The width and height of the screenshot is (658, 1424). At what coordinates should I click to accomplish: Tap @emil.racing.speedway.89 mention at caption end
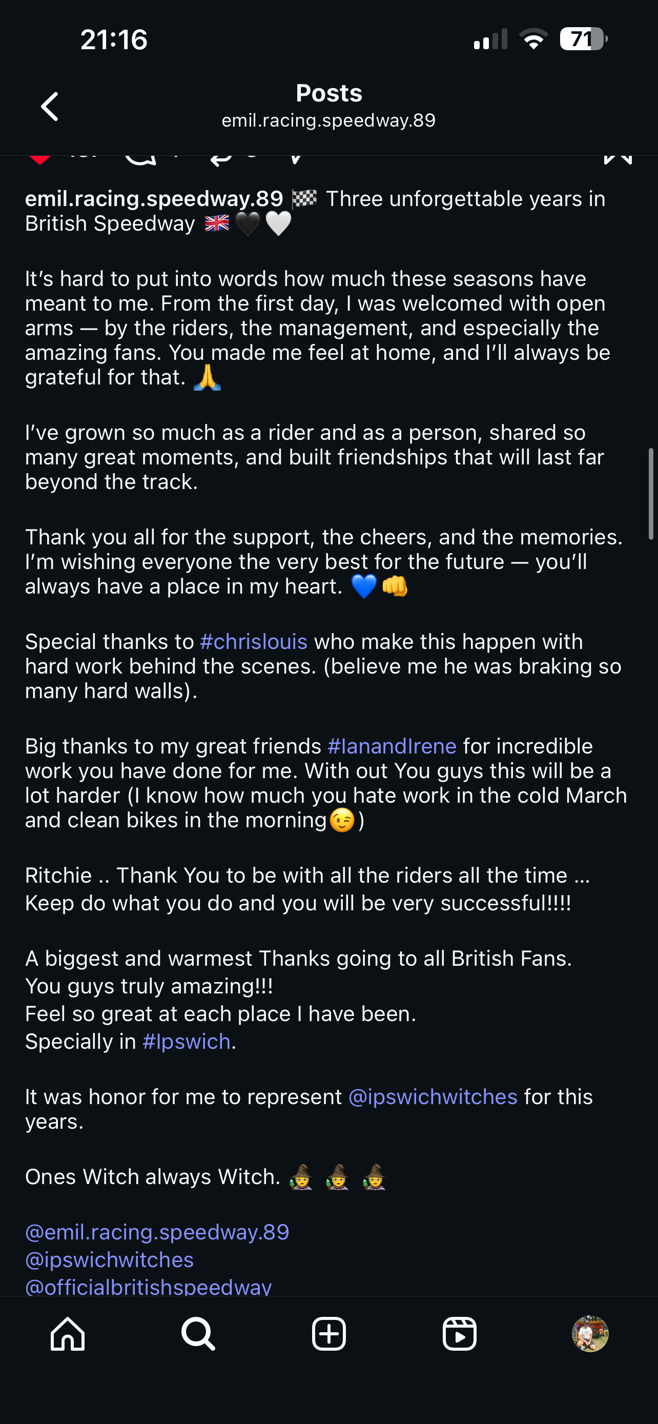(157, 1232)
